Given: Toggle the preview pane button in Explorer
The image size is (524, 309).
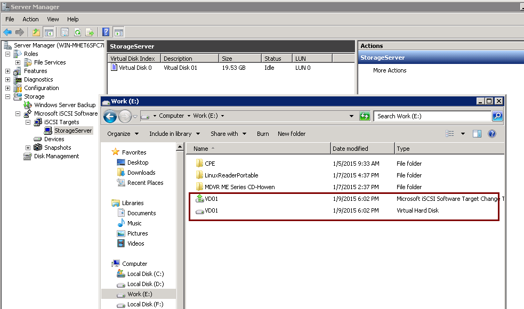Looking at the screenshot, I should point(477,134).
